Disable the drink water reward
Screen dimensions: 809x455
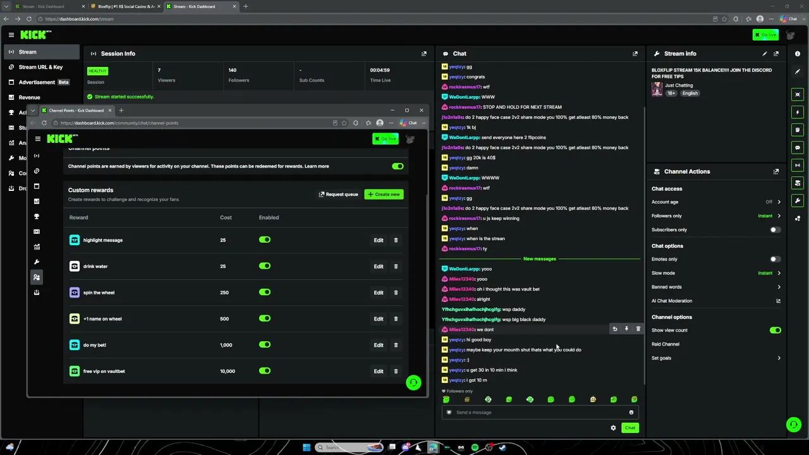(265, 266)
